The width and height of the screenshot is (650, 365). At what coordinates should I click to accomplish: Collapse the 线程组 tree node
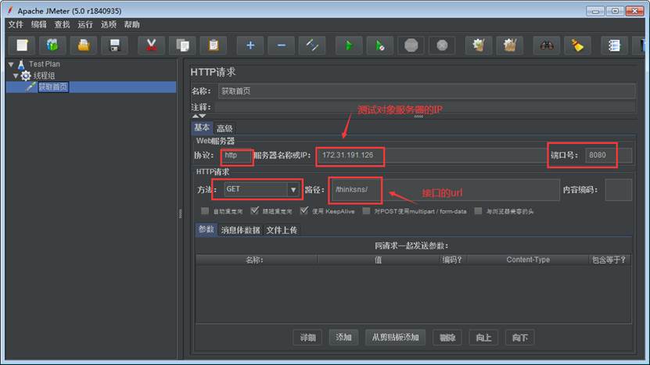pyautogui.click(x=16, y=75)
